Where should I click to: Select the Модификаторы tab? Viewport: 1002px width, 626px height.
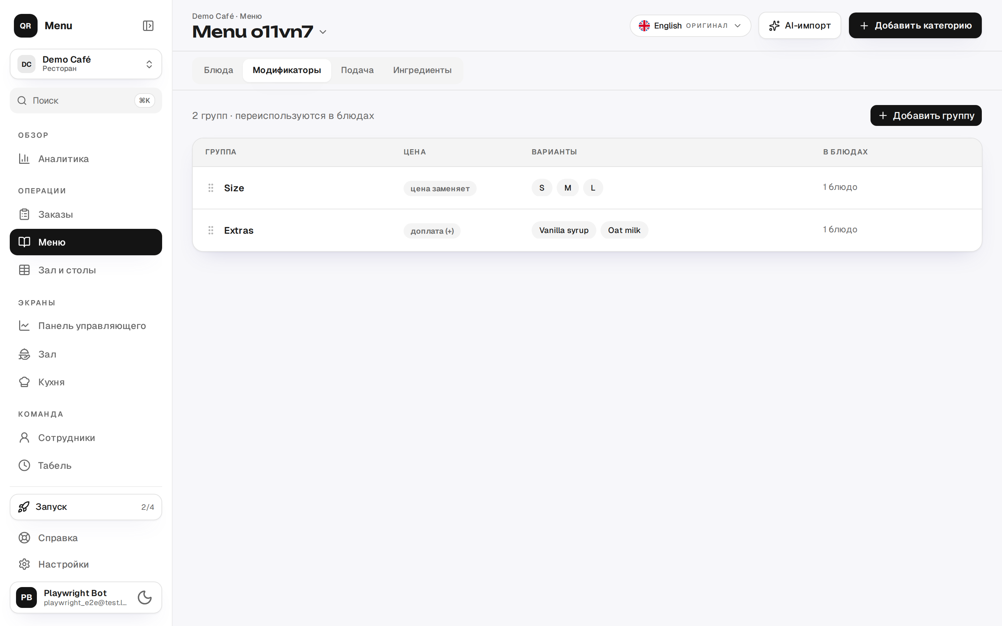(x=287, y=70)
